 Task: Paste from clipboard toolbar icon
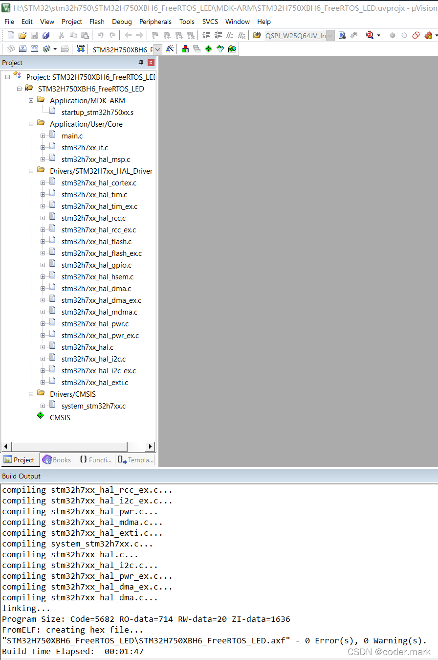point(85,35)
